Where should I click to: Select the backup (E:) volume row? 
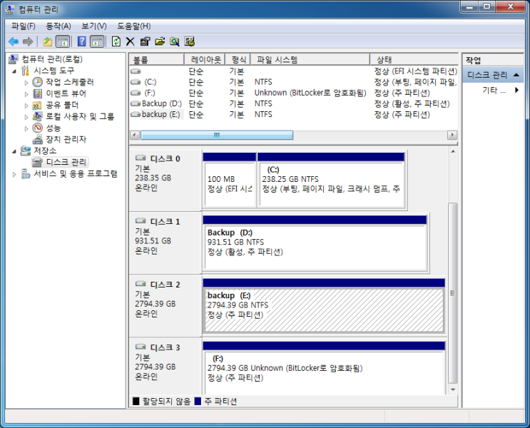click(293, 114)
